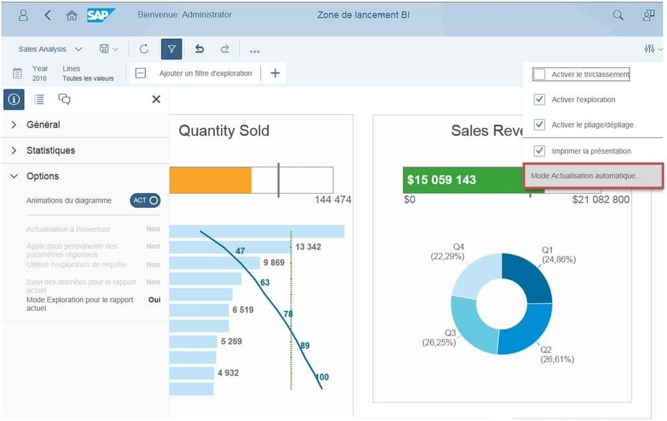Click the $21 082 800 target value

(x=601, y=199)
